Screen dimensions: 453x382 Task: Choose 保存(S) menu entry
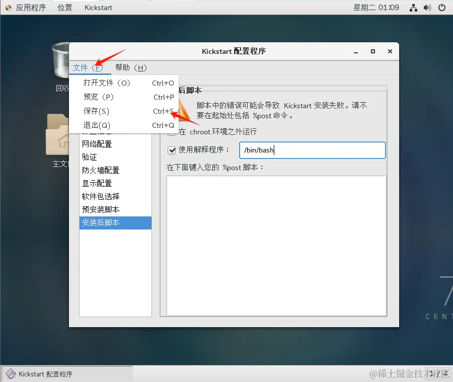(124, 111)
